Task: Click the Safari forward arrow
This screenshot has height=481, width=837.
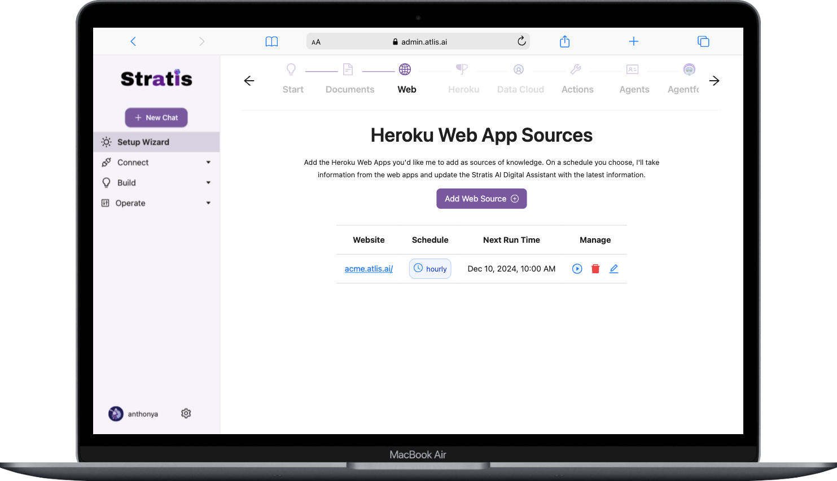Action: coord(202,41)
